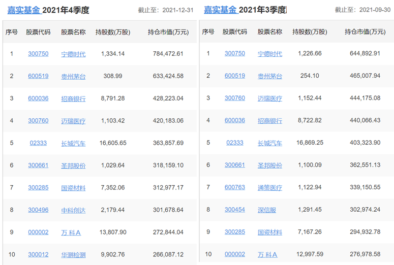Open the 华测检测 stock name link
This screenshot has width=394, height=265.
[x=73, y=255]
